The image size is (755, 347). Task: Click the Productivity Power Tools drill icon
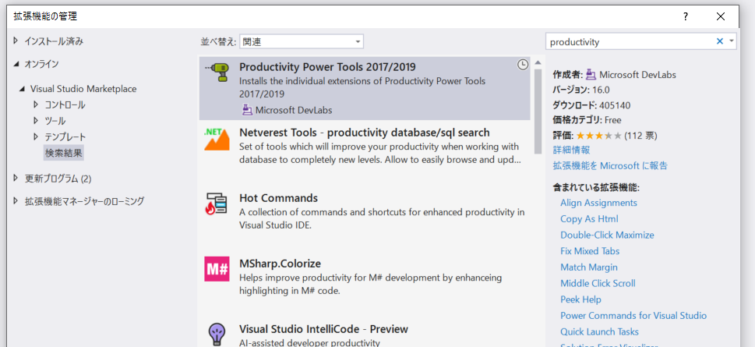tap(217, 73)
